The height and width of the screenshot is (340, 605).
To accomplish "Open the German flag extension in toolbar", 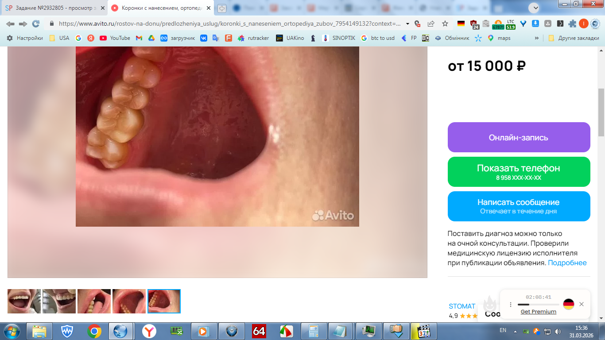I will 461,23.
